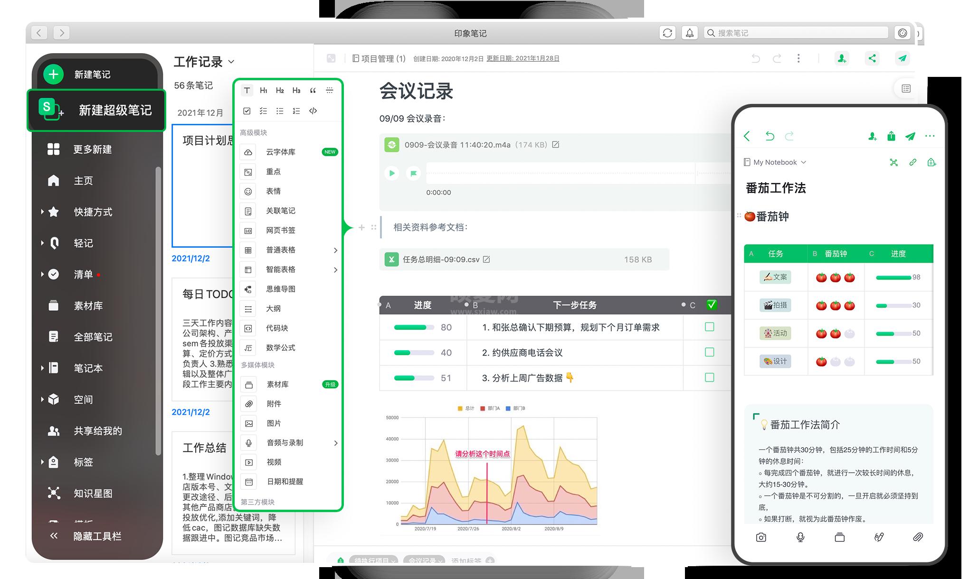Screen dimensions: 969x579
Task: Open 素材库 in the sidebar
Action: (76, 306)
